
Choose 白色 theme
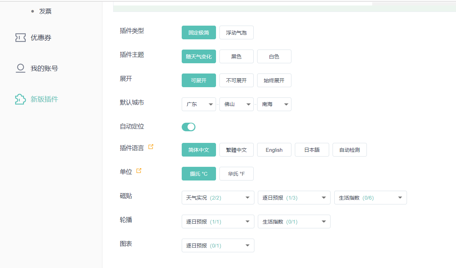(x=274, y=56)
